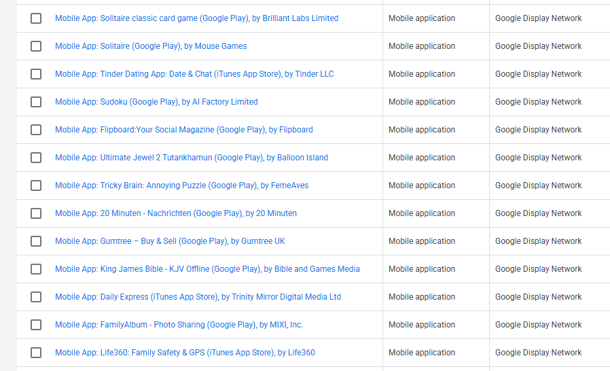Screen dimensions: 610x371
Task: Open Solitaire classic card game placement link
Action: pyautogui.click(x=196, y=18)
